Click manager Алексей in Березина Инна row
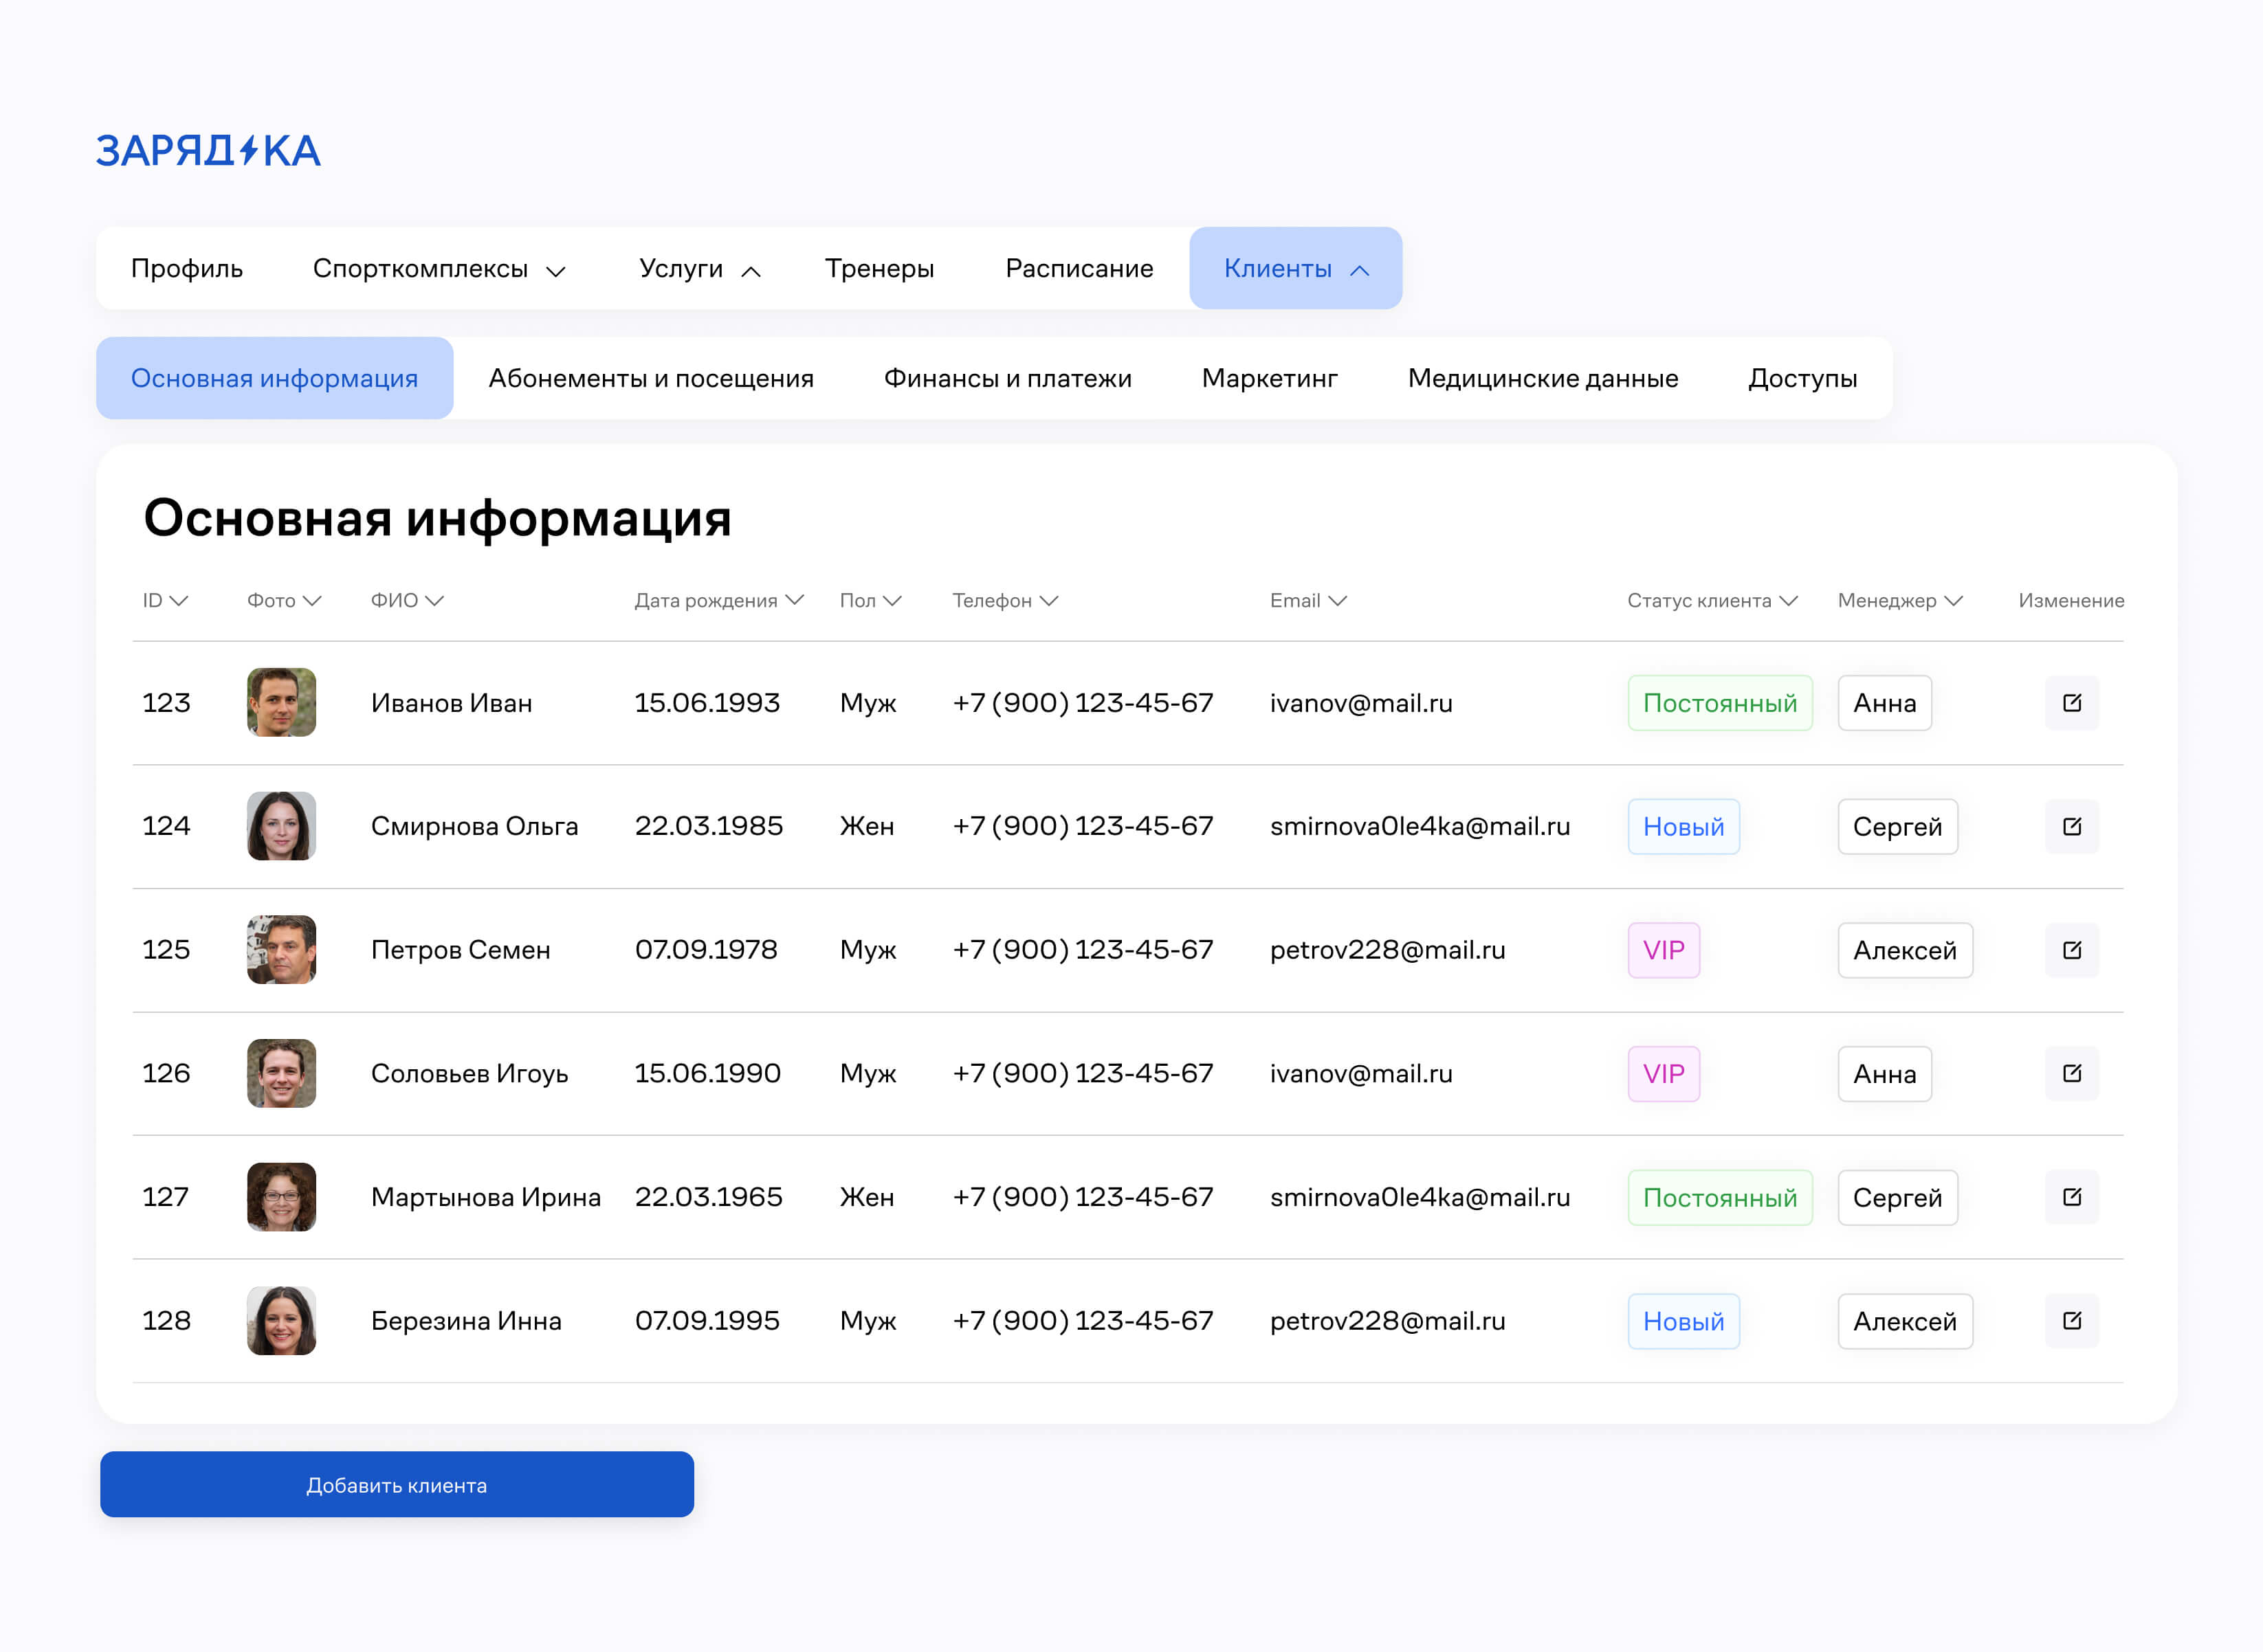 coord(1905,1321)
